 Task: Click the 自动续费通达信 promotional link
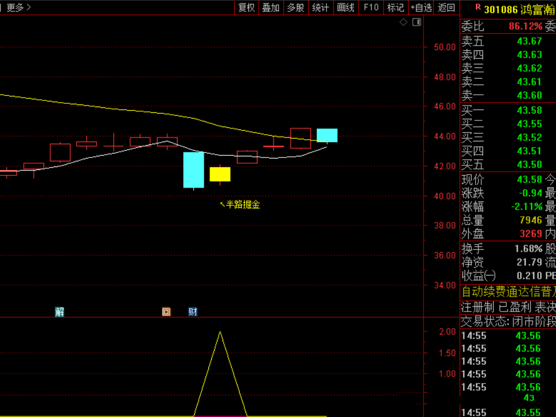[x=508, y=292]
